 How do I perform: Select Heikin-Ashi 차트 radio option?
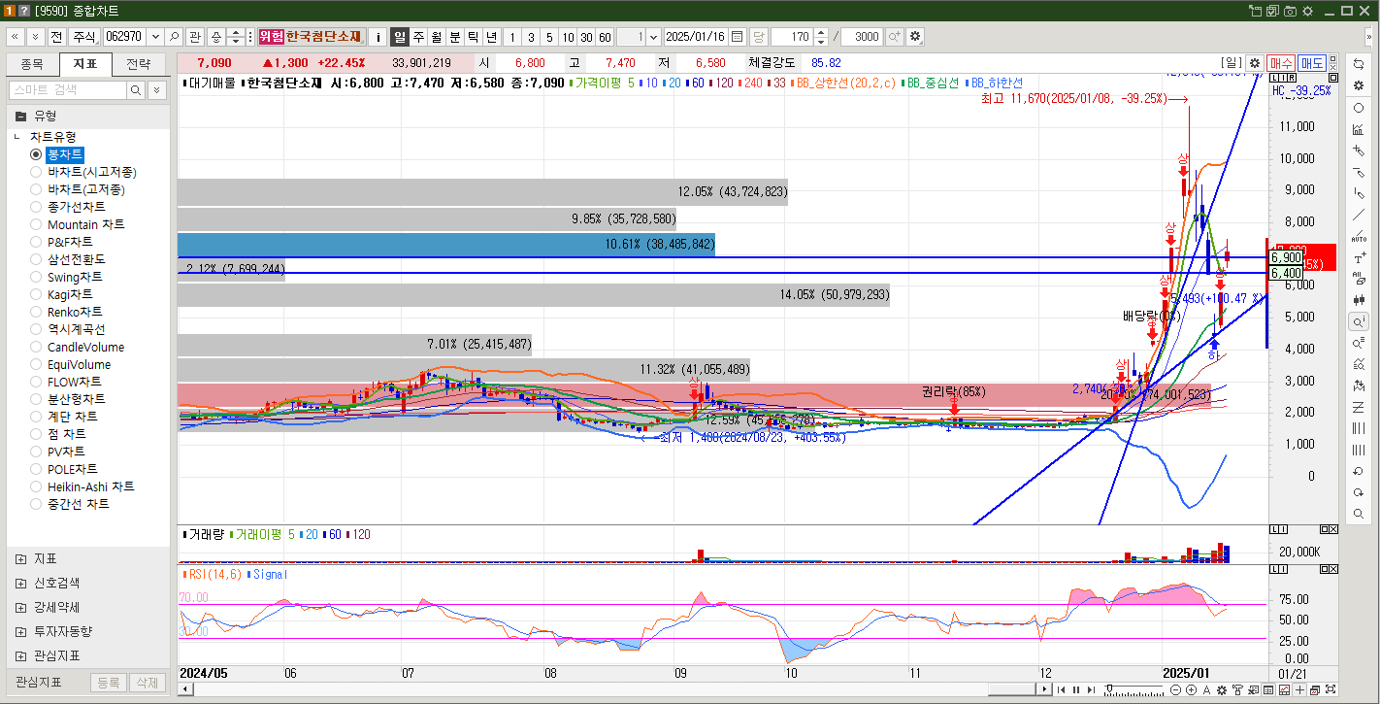coord(36,486)
